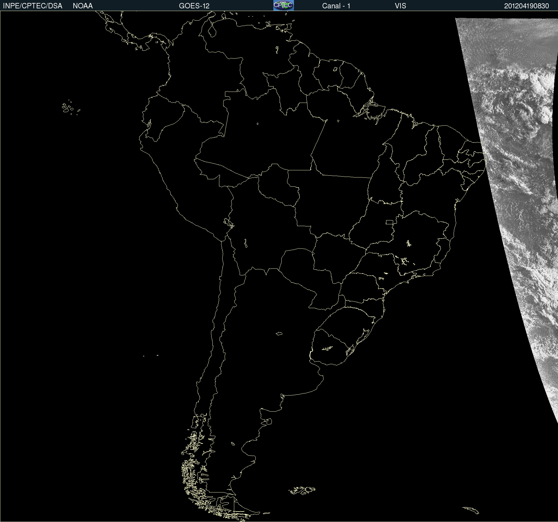Click the CPTEC logo in header
Screen dimensions: 558x522
pos(283,5)
